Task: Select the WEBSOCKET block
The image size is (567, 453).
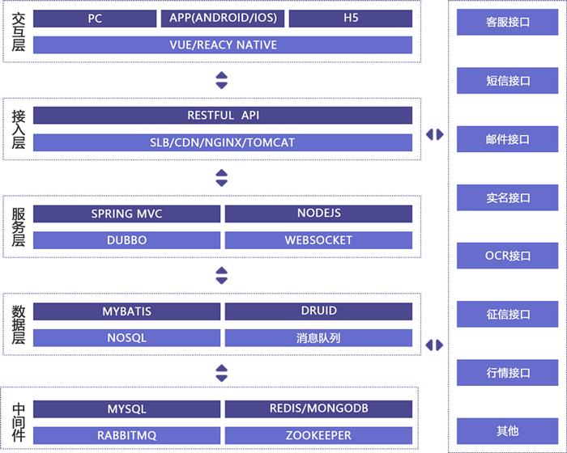Action: [x=318, y=240]
